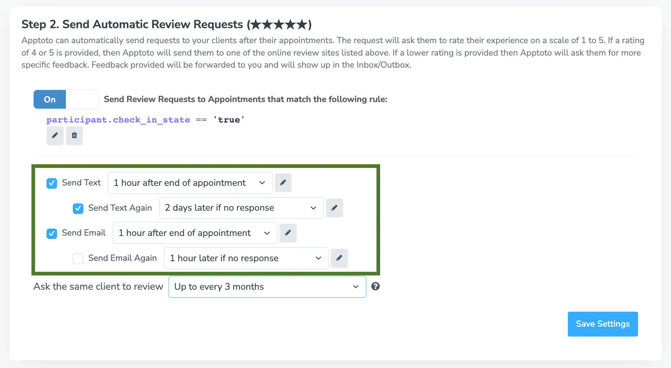Edit the Send Email Again message template
Image resolution: width=671 pixels, height=368 pixels.
pyautogui.click(x=339, y=258)
